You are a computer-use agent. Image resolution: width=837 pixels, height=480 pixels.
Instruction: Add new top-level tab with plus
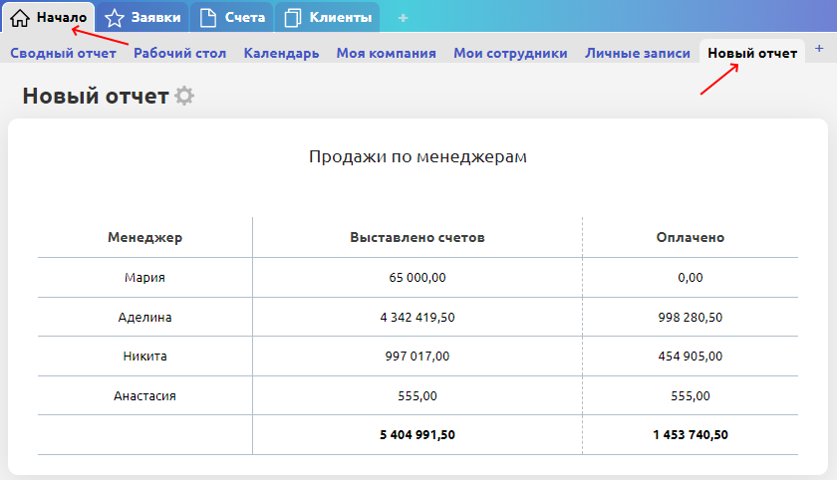[403, 18]
